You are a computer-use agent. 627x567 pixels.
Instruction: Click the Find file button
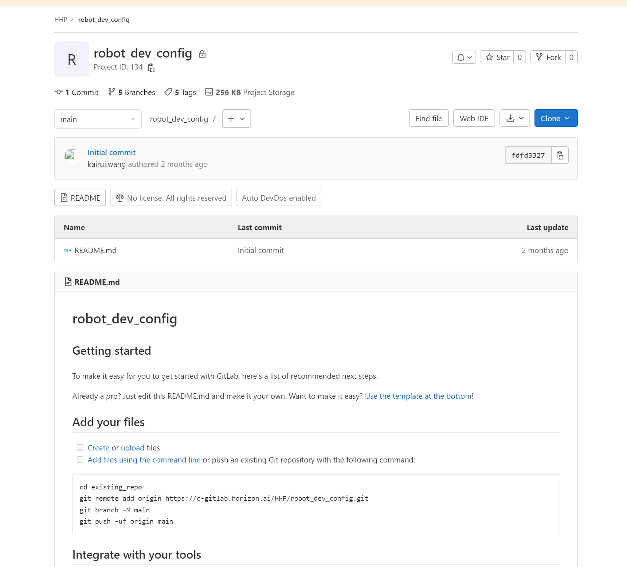(428, 118)
